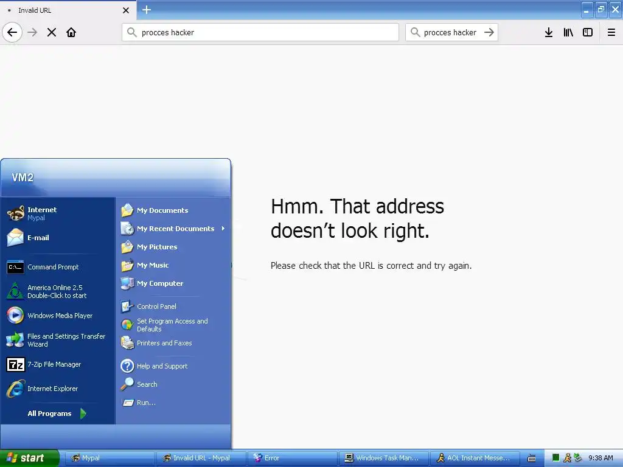Open Control Panel
Screen dimensions: 623x467
173,306
